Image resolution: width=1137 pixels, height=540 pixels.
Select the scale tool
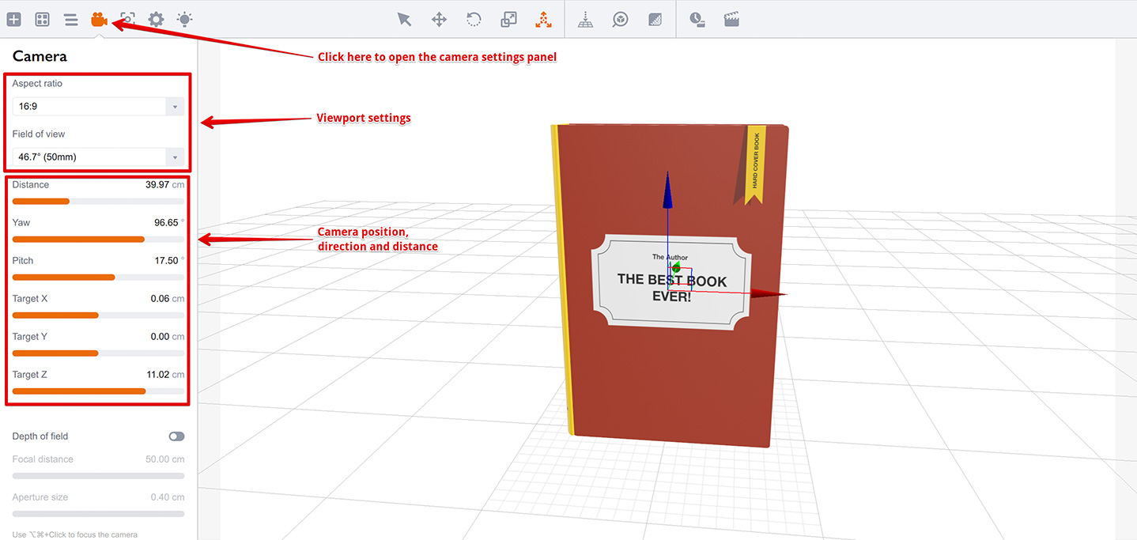pyautogui.click(x=508, y=20)
